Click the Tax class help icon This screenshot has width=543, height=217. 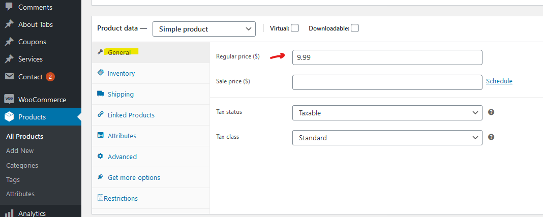tap(491, 137)
